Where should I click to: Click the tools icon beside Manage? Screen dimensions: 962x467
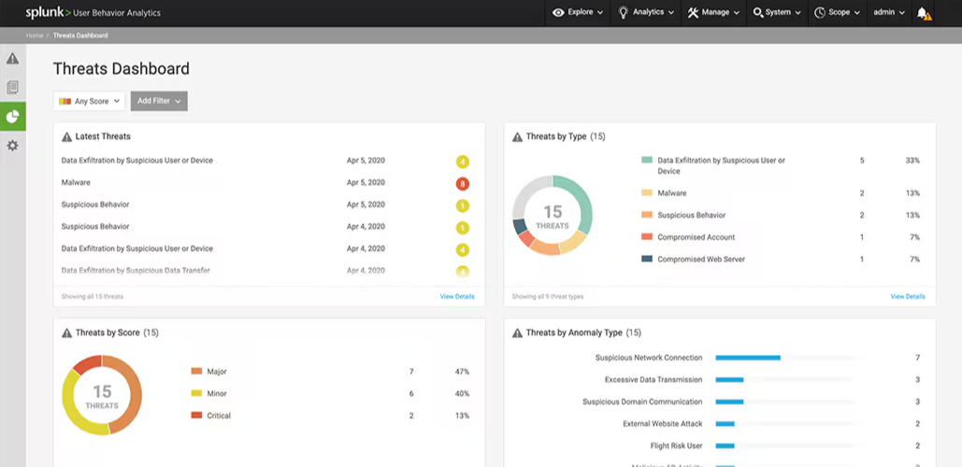(x=694, y=12)
